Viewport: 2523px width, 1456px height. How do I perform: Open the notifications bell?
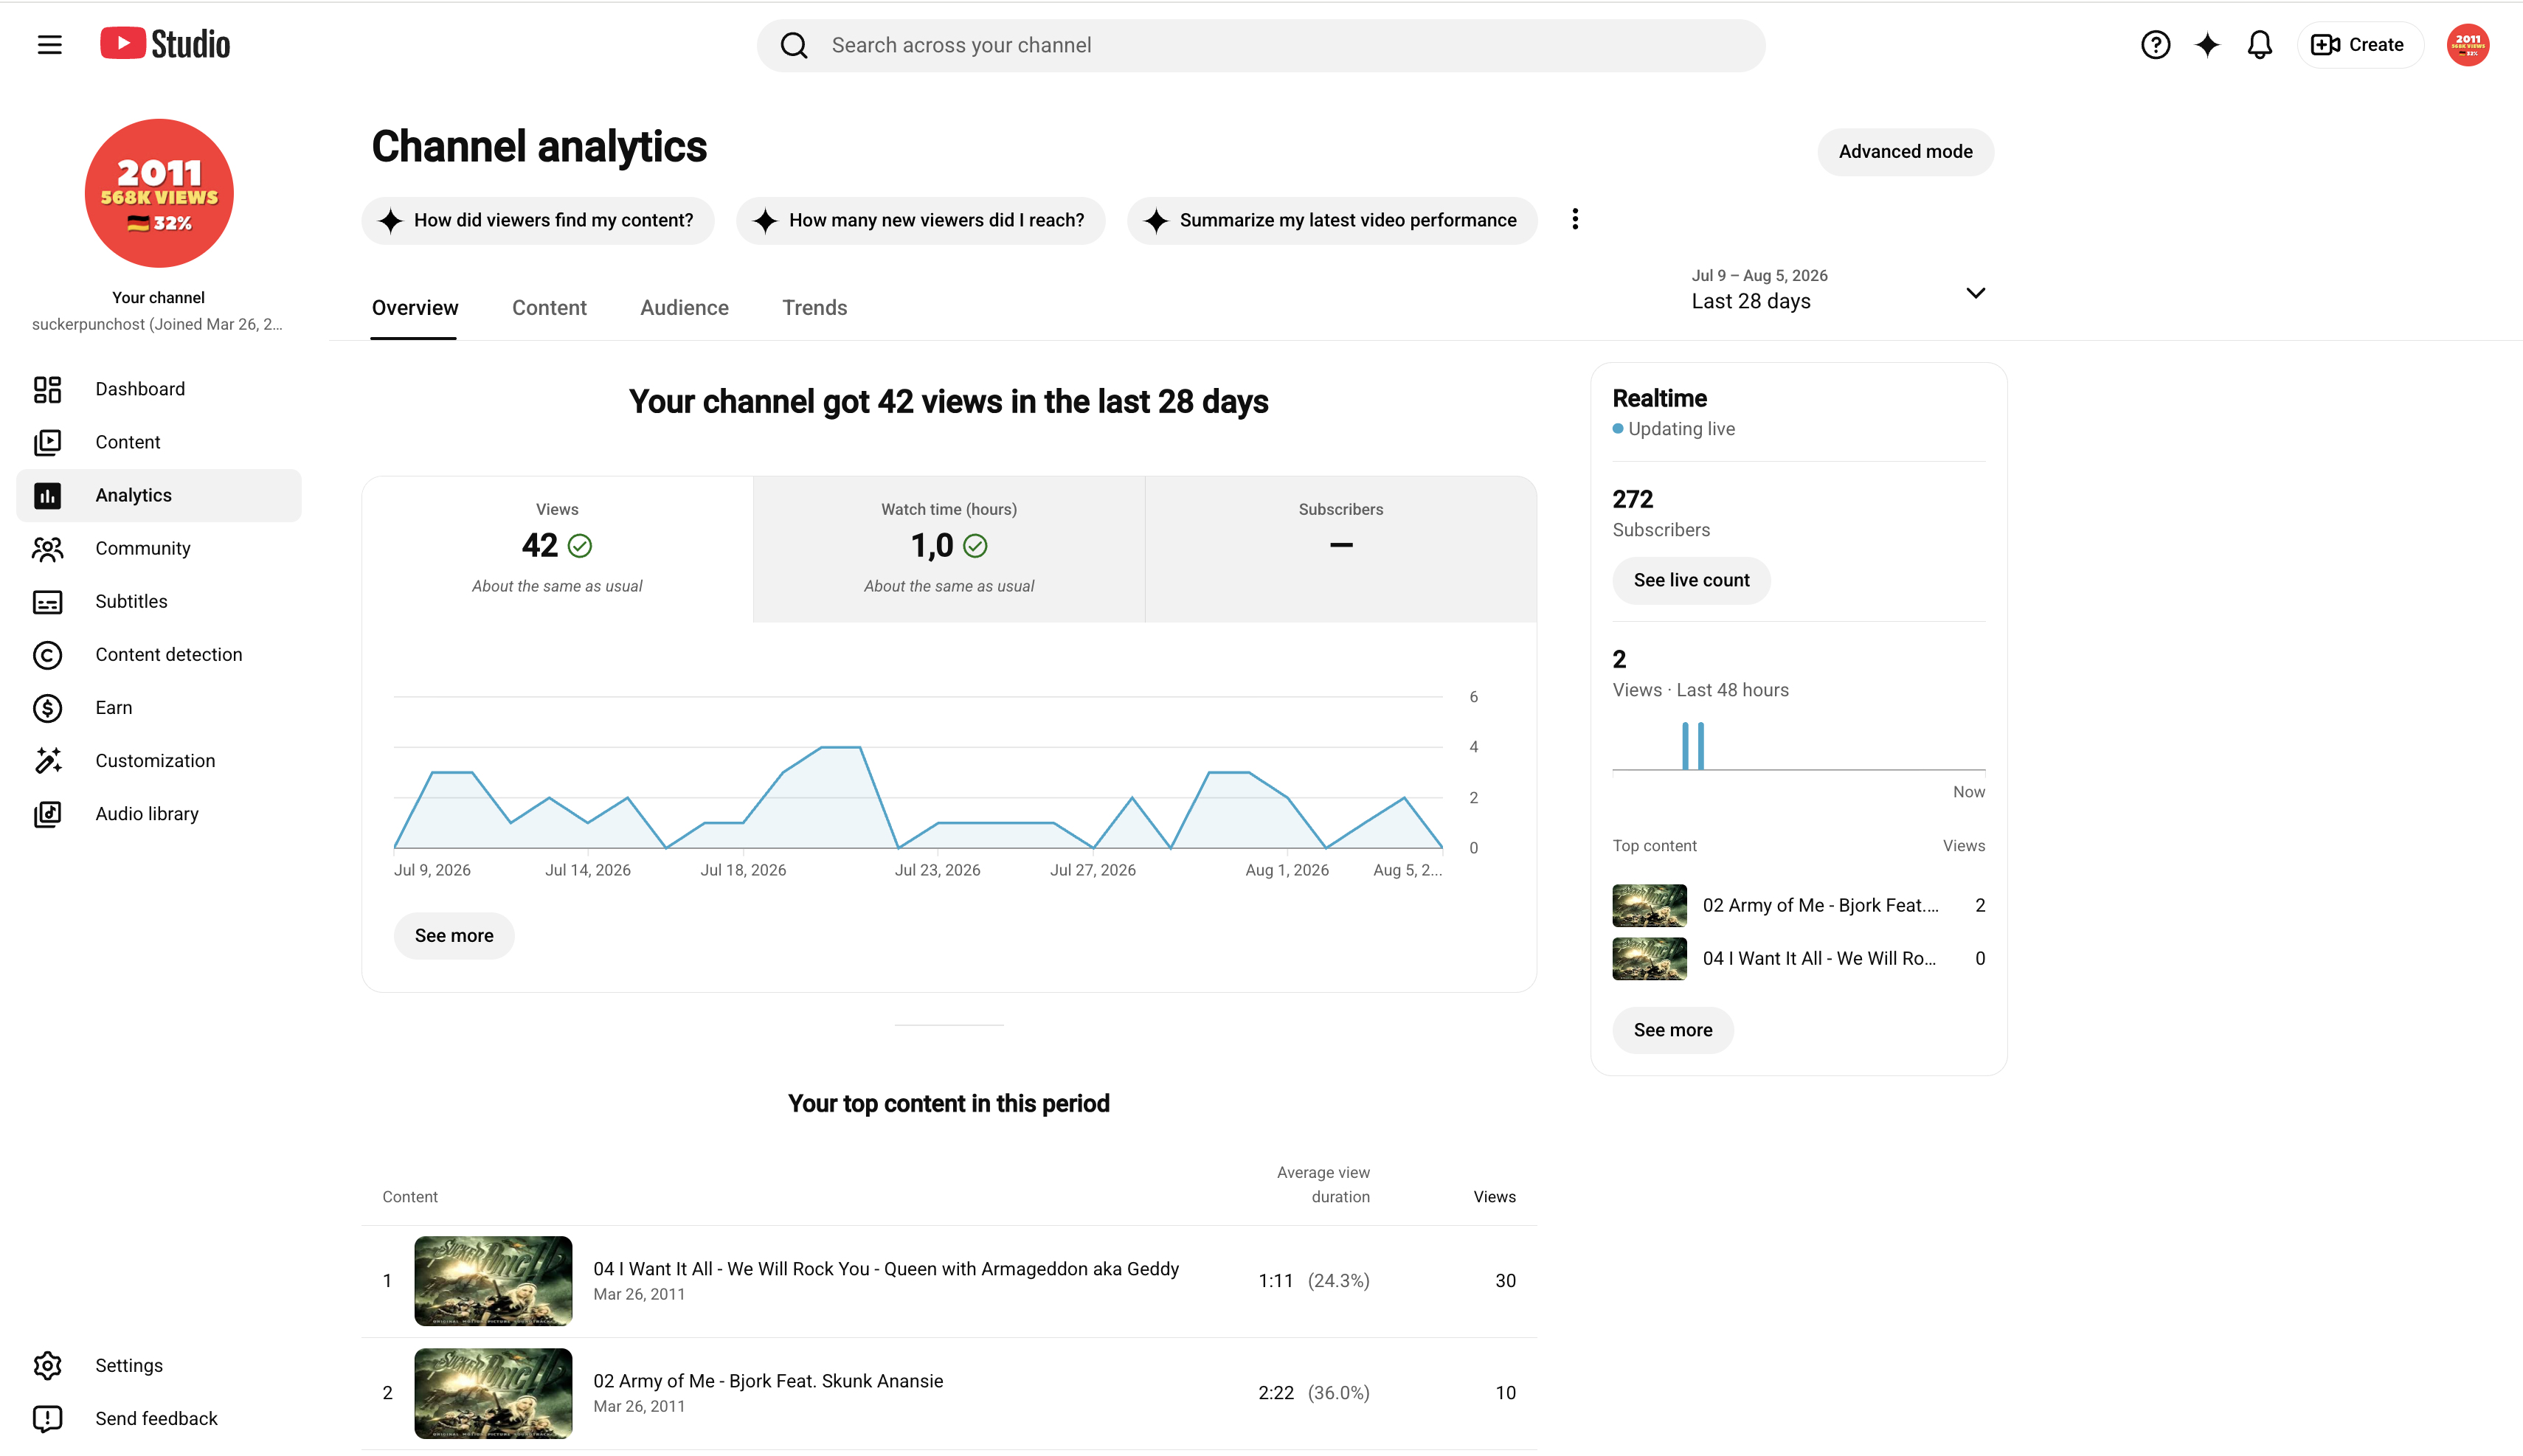point(2259,45)
